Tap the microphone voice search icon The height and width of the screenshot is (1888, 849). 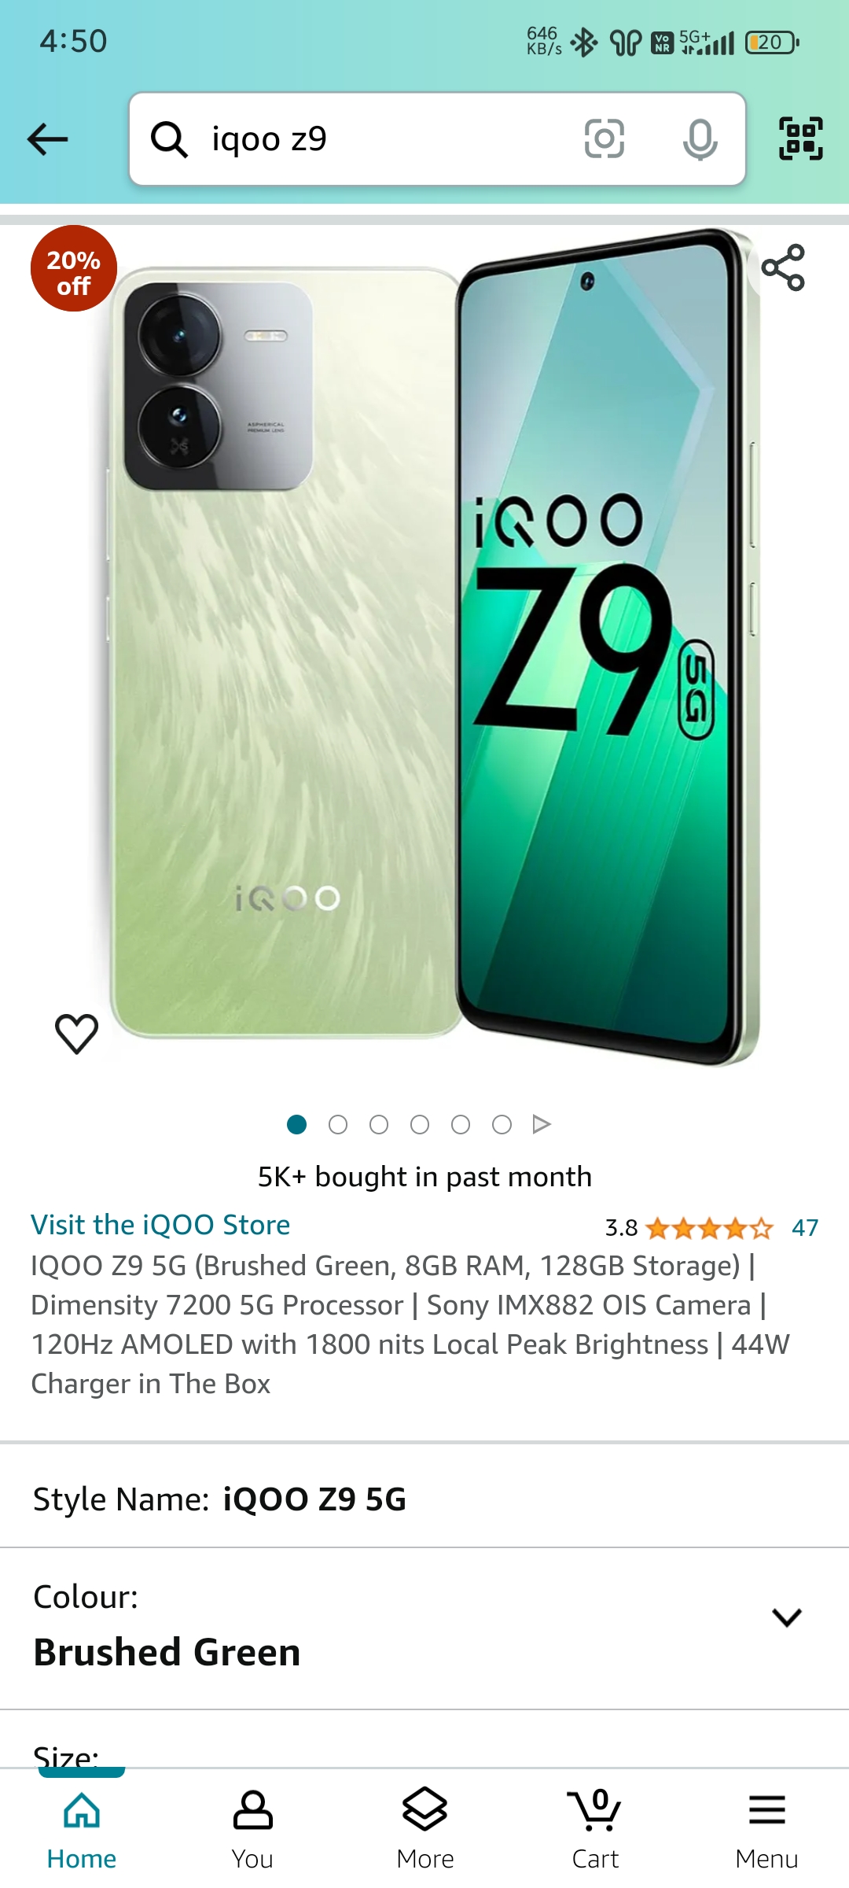click(700, 139)
